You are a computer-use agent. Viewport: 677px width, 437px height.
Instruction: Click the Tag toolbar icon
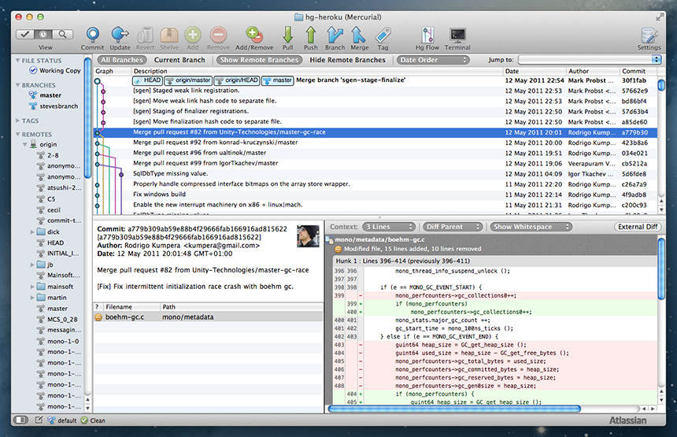[383, 35]
